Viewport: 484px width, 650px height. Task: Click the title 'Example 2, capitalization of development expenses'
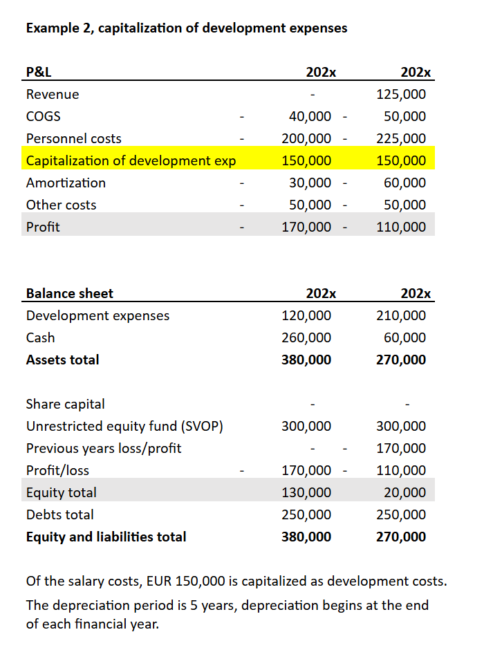186,28
